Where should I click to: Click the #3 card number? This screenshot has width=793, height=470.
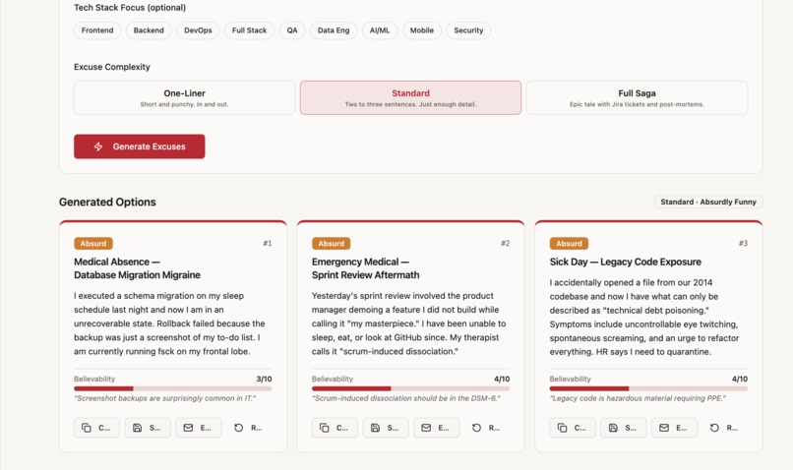pyautogui.click(x=743, y=243)
